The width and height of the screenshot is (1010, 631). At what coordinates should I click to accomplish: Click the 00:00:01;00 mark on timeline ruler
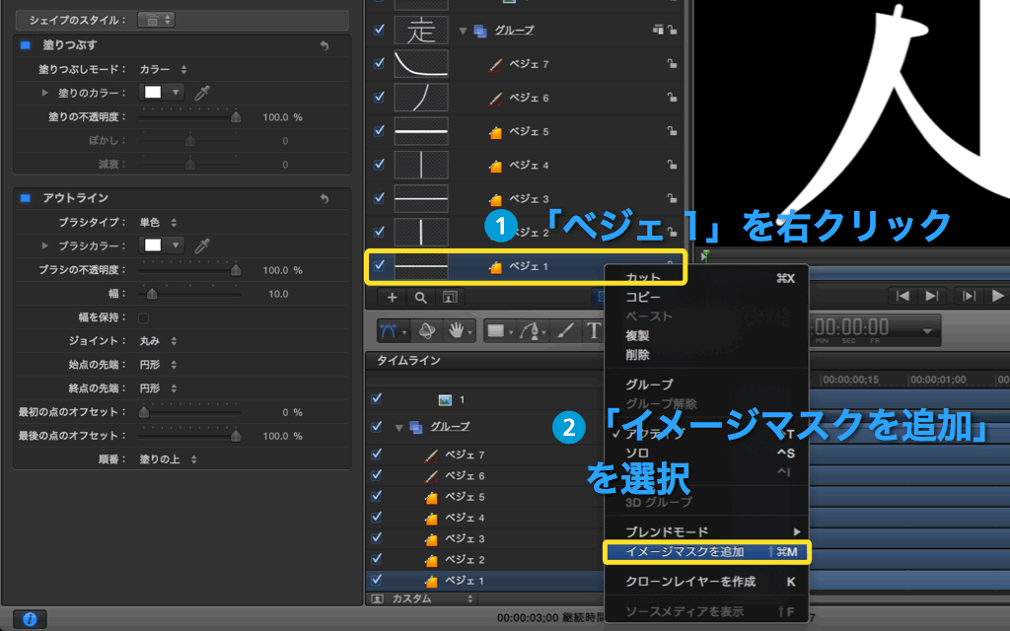click(938, 380)
